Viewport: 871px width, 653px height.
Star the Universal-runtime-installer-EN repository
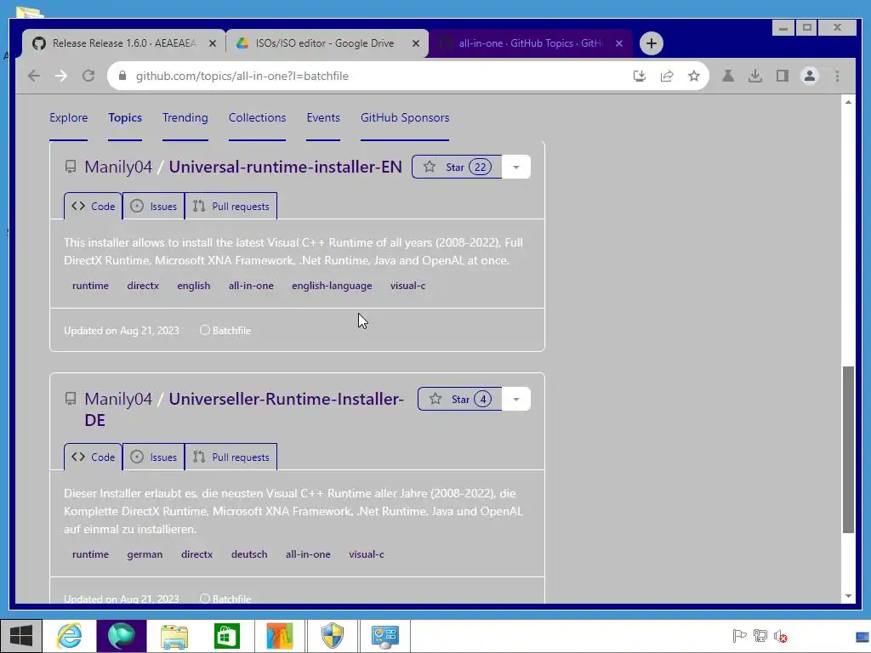point(457,168)
